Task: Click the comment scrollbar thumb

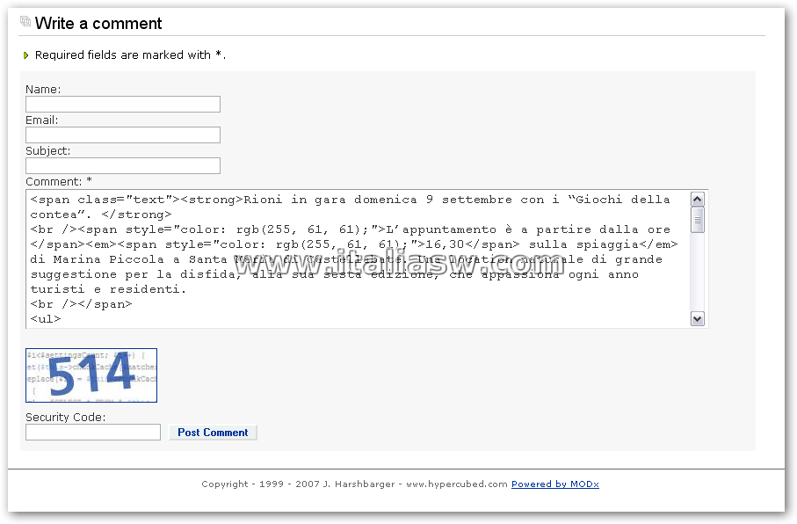Action: point(698,220)
